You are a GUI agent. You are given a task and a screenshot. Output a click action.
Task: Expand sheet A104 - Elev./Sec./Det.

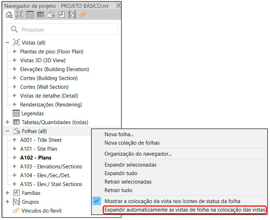(14, 175)
